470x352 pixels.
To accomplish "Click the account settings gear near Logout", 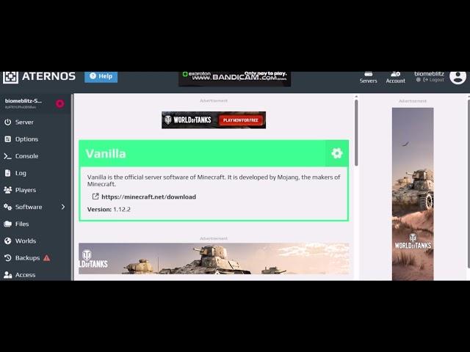I will pyautogui.click(x=419, y=80).
